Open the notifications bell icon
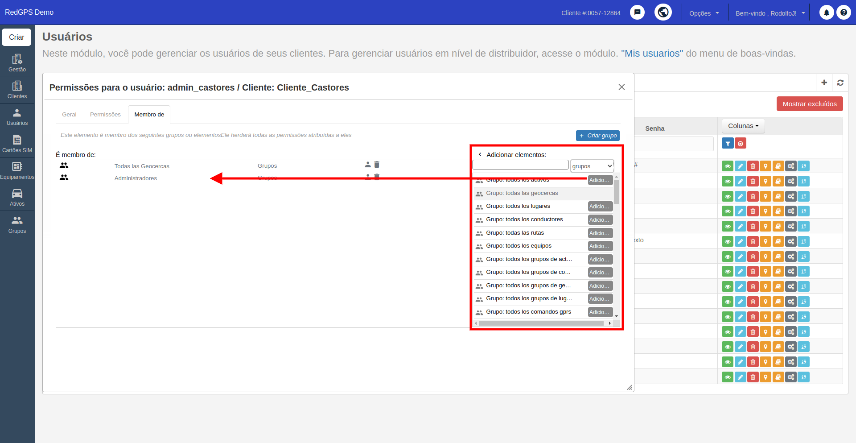This screenshot has height=443, width=856. (826, 12)
